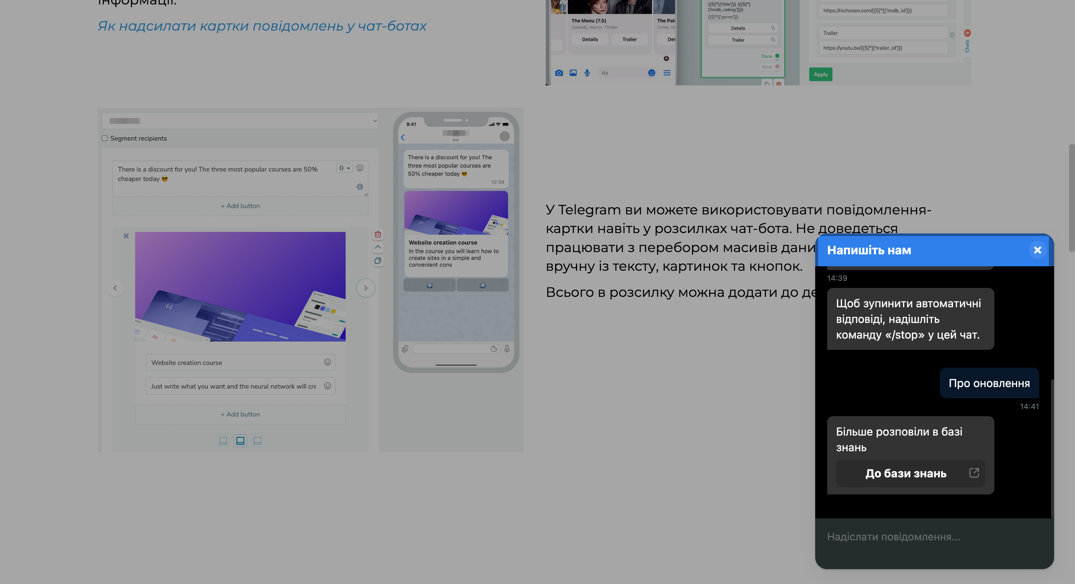Open emoji picker for discount message
1075x584 pixels.
click(x=360, y=168)
